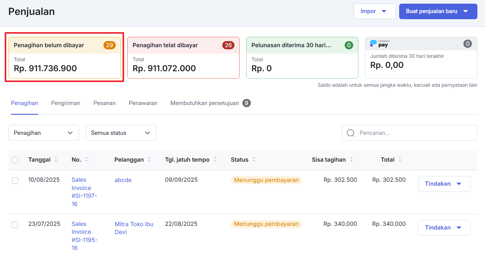Open the Impor dropdown
Image resolution: width=485 pixels, height=256 pixels.
click(374, 12)
